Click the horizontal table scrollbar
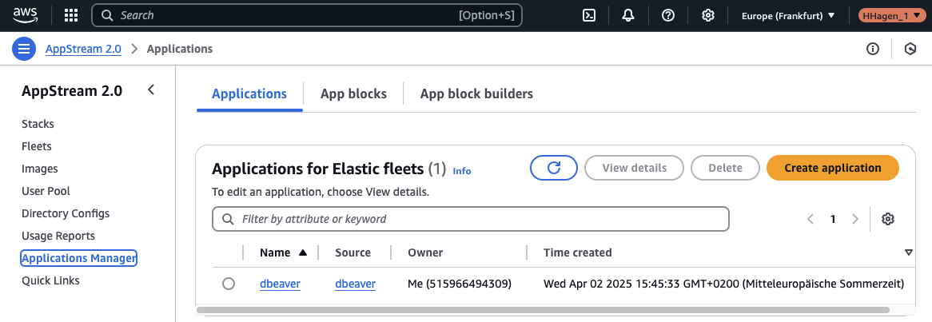932x322 pixels. [x=542, y=310]
